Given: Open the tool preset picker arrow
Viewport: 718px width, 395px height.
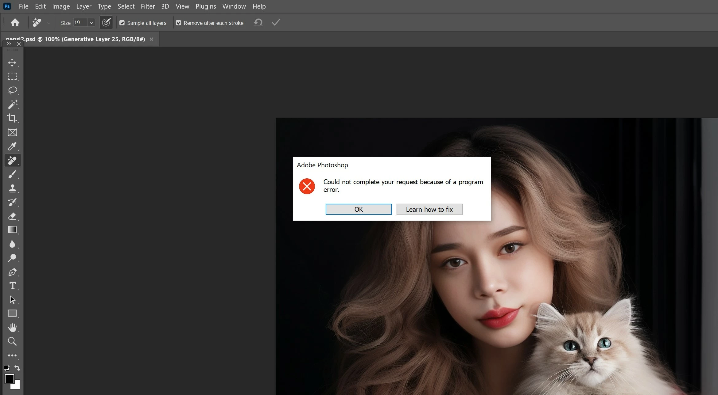Looking at the screenshot, I should [x=49, y=23].
